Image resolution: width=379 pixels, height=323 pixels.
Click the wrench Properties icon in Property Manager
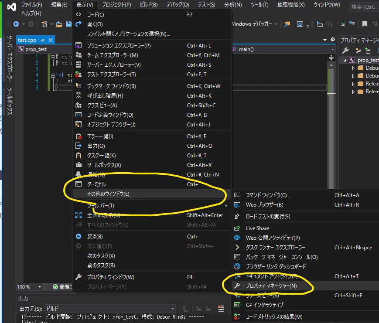pos(345,51)
